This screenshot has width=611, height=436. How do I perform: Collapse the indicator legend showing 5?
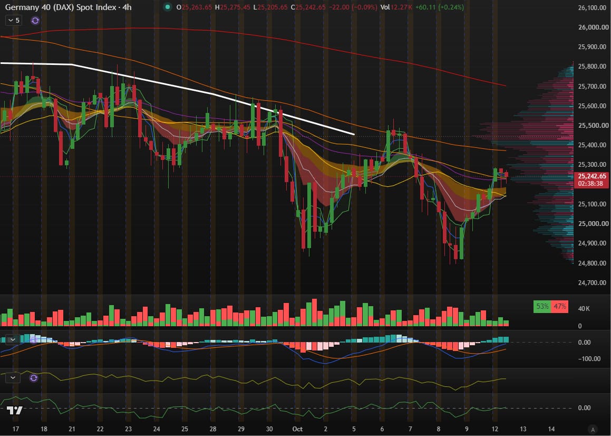[13, 20]
